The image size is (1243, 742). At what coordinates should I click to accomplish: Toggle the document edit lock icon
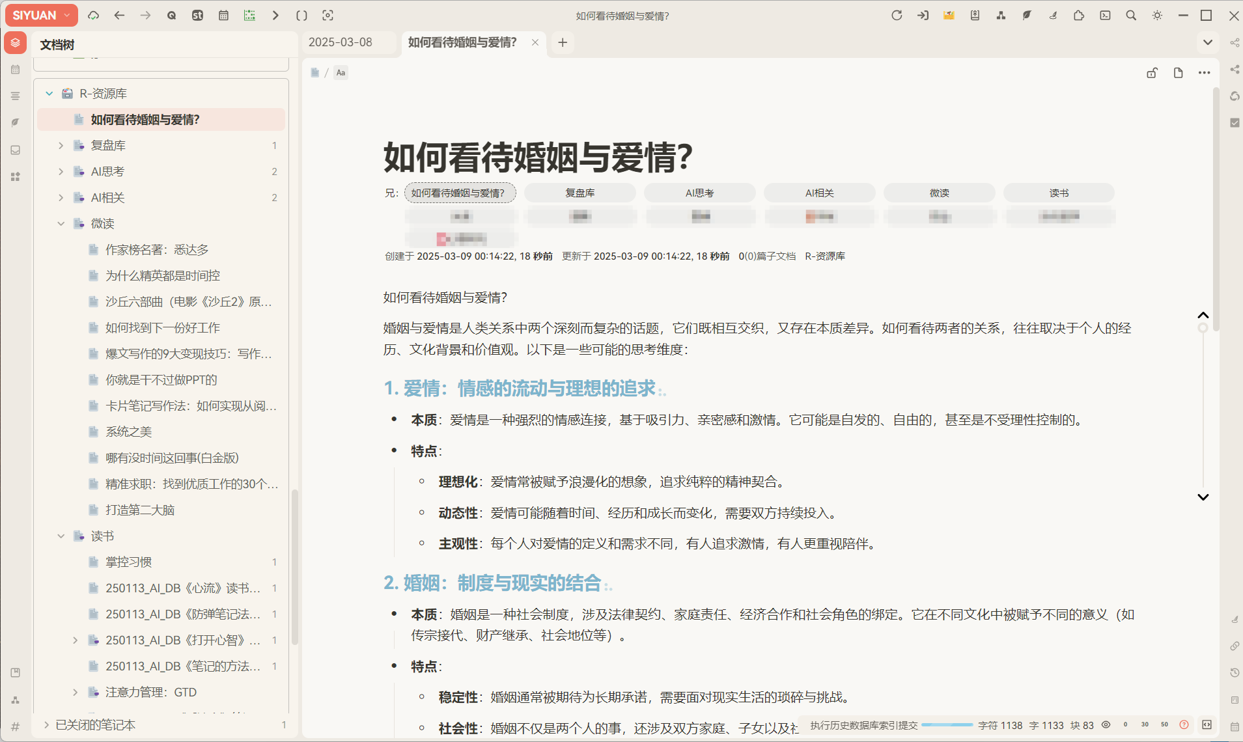[1152, 73]
